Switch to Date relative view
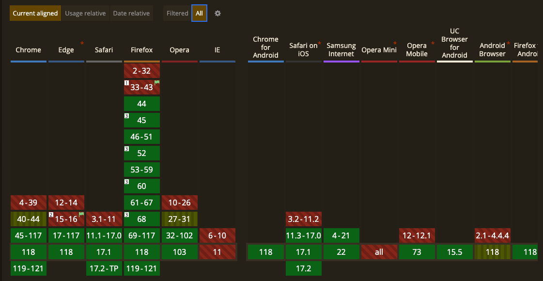Screen dimensions: 543x281 (131, 13)
